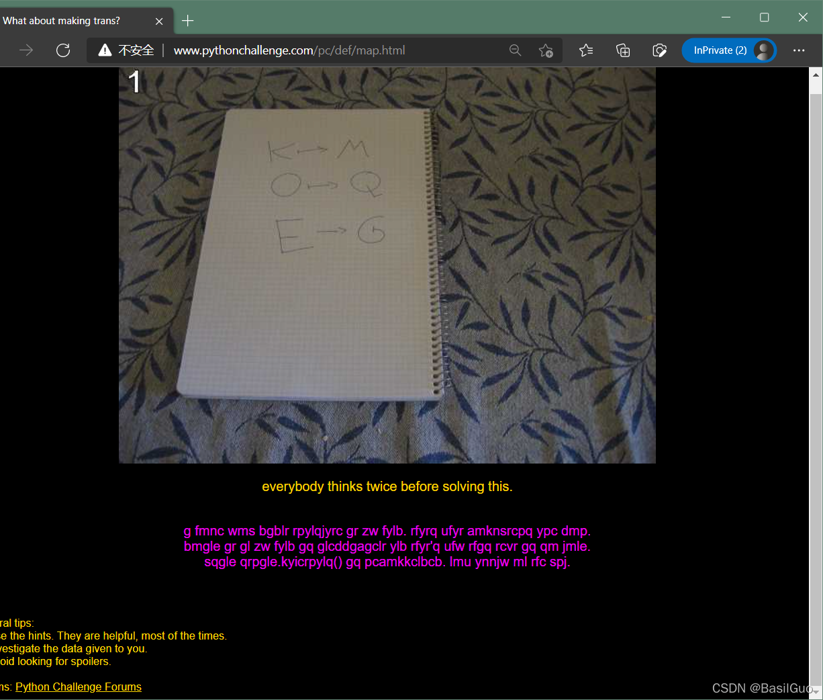Open the Python Challenge Forums link

point(79,687)
